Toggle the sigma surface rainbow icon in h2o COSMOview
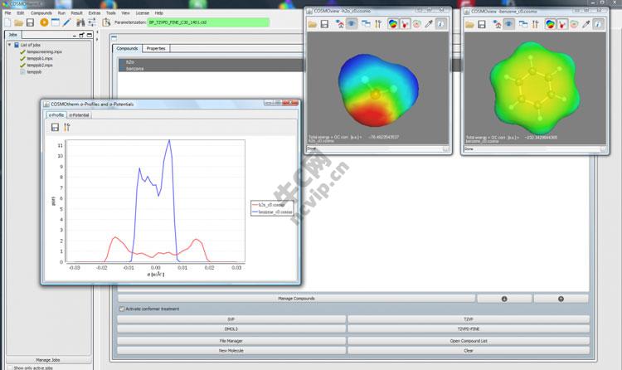The width and height of the screenshot is (622, 370). [393, 24]
